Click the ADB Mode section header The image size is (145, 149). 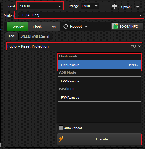point(67,72)
